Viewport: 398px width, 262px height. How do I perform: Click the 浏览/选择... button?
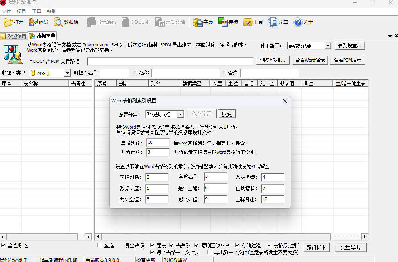(x=273, y=60)
